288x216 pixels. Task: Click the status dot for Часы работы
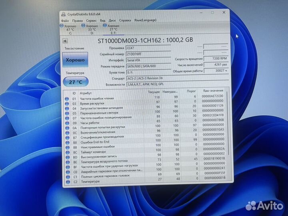(67, 123)
